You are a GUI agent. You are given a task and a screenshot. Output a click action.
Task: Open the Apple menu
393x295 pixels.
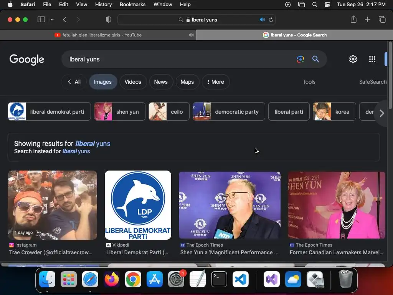click(x=10, y=4)
